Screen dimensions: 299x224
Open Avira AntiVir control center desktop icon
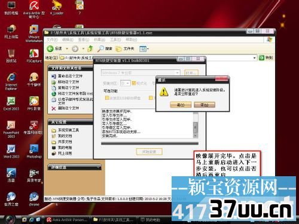(34, 9)
